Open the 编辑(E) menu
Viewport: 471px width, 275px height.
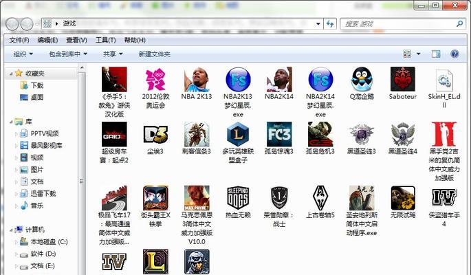(x=47, y=40)
